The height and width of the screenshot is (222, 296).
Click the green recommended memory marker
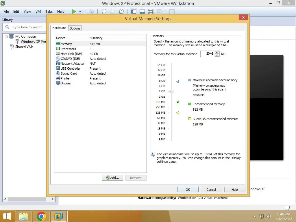pyautogui.click(x=178, y=102)
